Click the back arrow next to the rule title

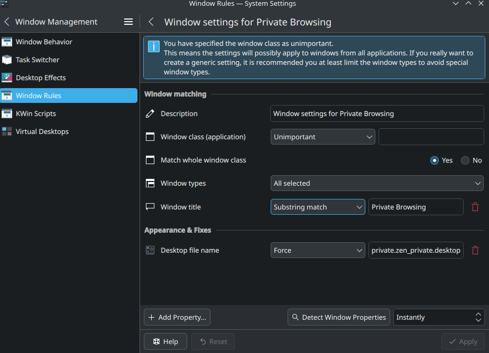[151, 22]
